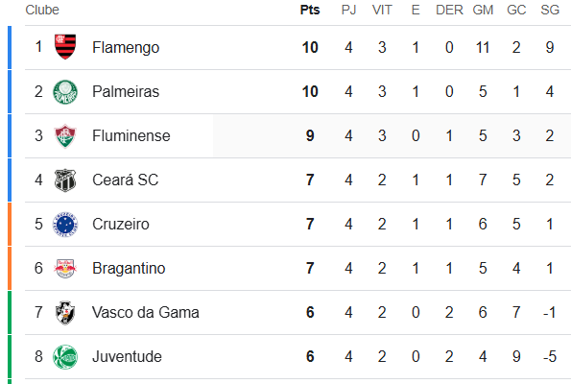Image resolution: width=571 pixels, height=384 pixels.
Task: Click the Vasco da Gama crest
Action: pyautogui.click(x=65, y=313)
